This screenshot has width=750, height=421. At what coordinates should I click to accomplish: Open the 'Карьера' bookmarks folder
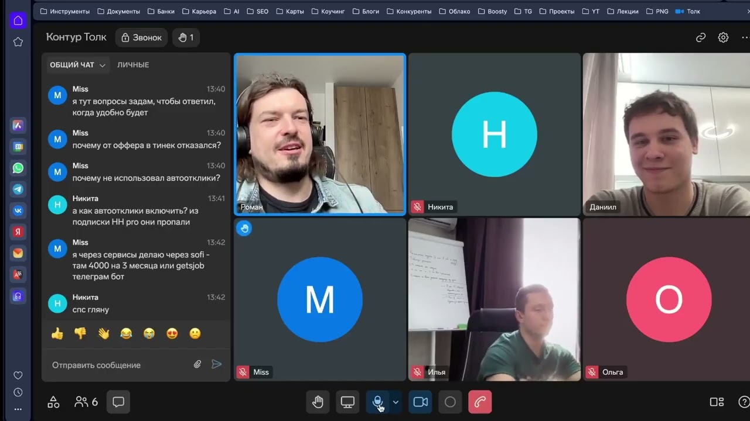(x=199, y=11)
